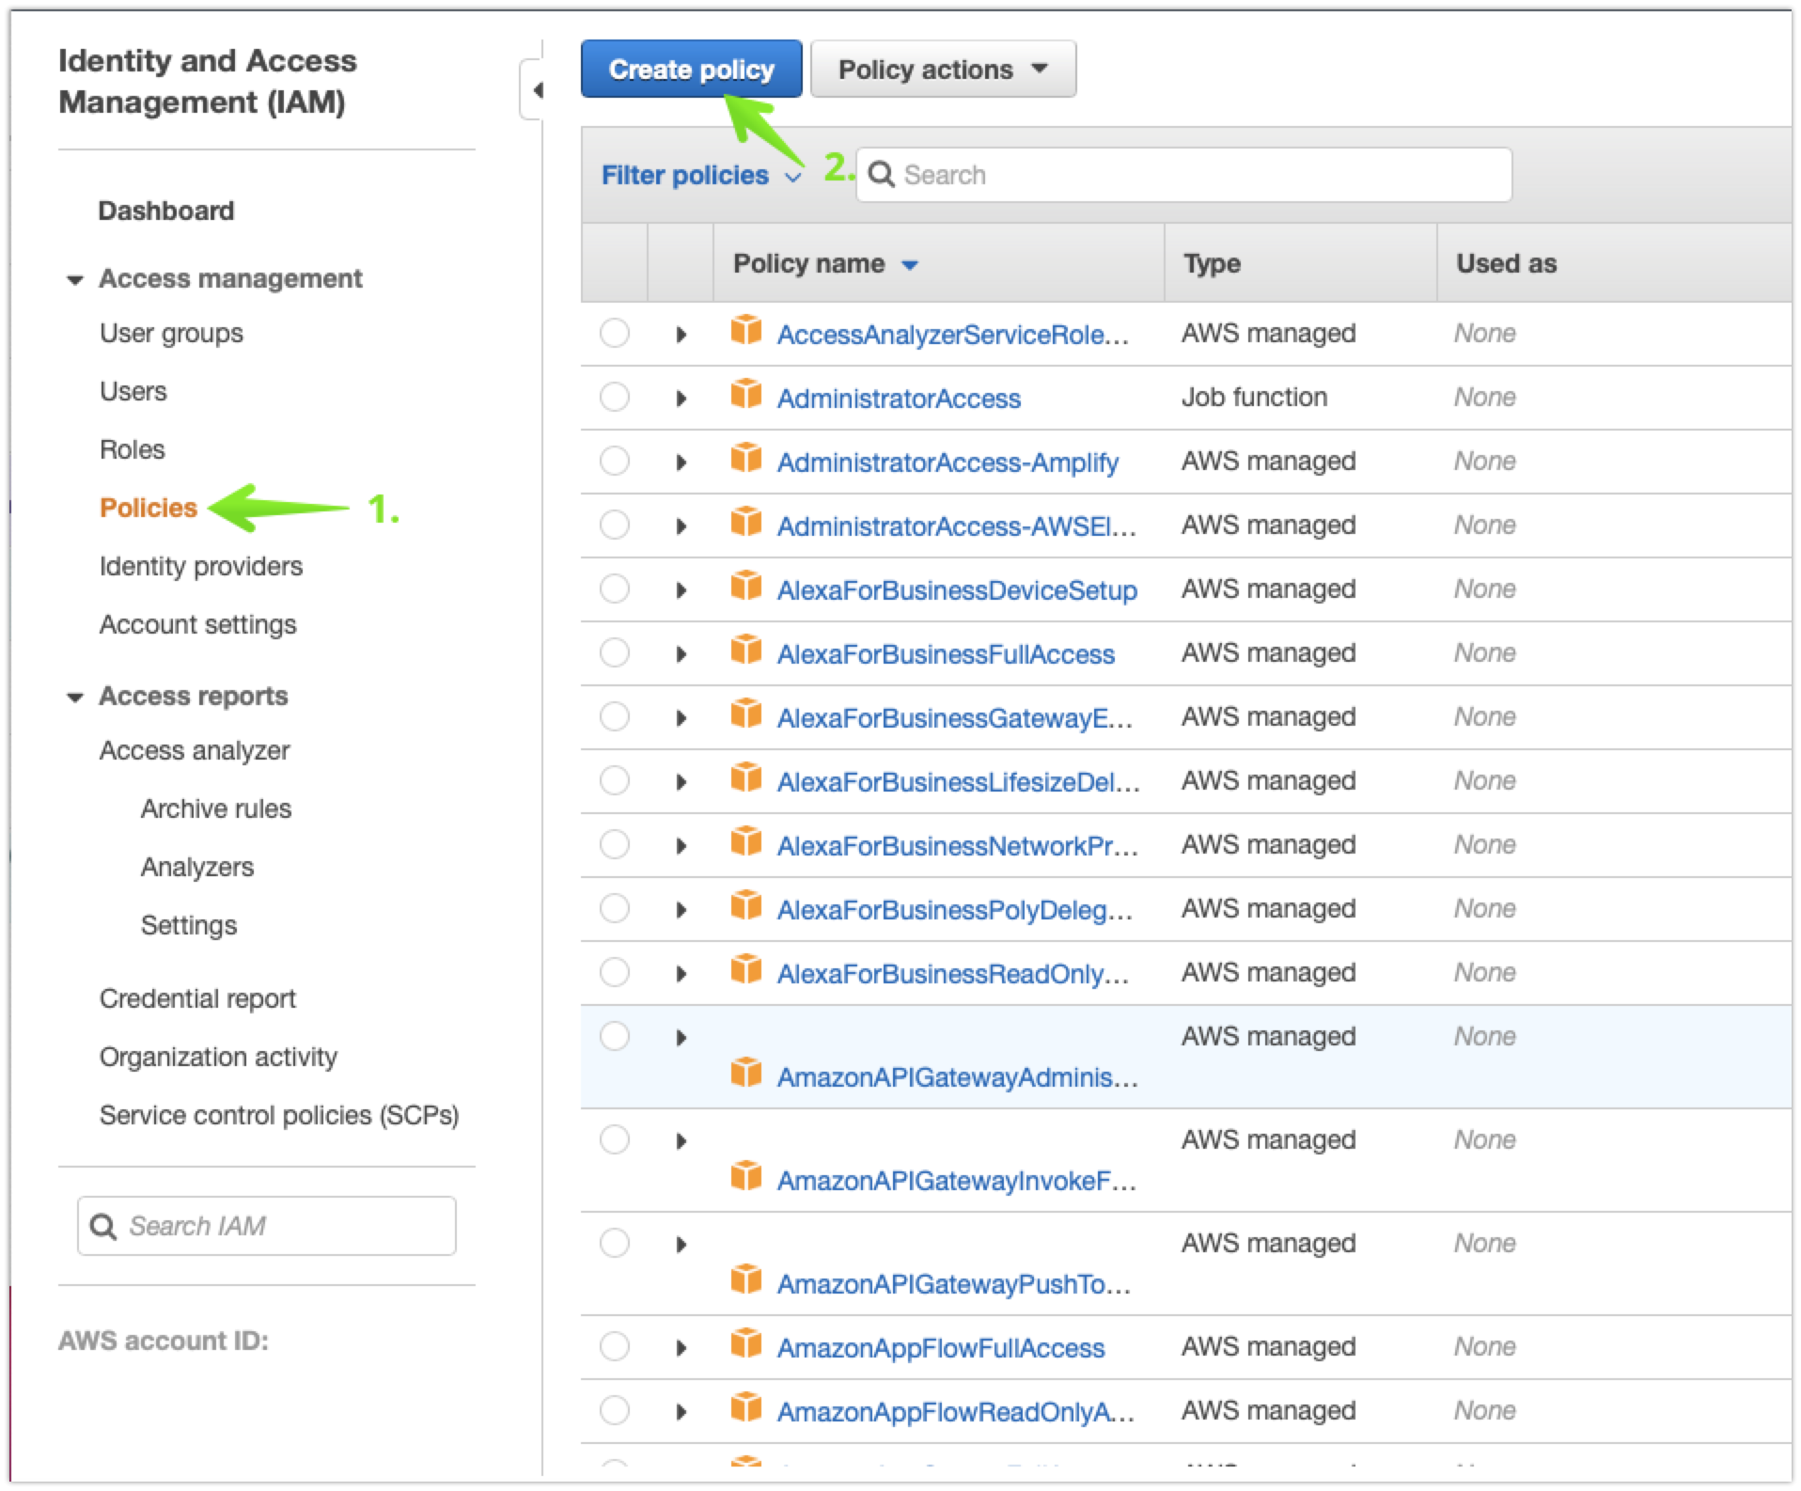The height and width of the screenshot is (1491, 1801).
Task: Click the cube icon beside AlexaForBusinessNetworkPr...
Action: [746, 842]
